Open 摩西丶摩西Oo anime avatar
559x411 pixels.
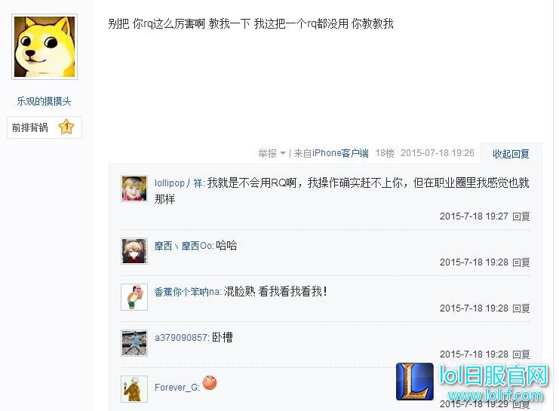[134, 251]
